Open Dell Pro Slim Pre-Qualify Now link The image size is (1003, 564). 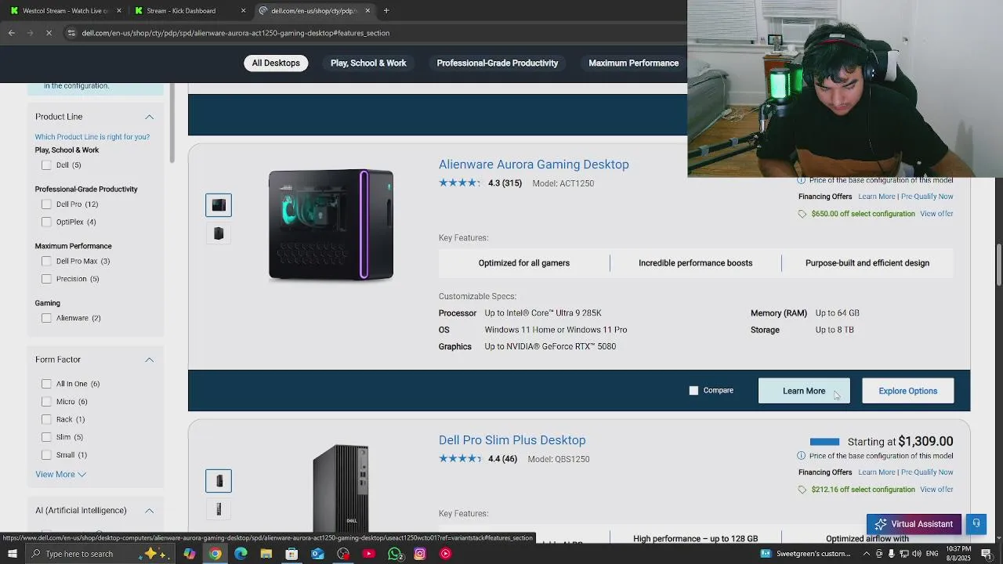pos(927,472)
